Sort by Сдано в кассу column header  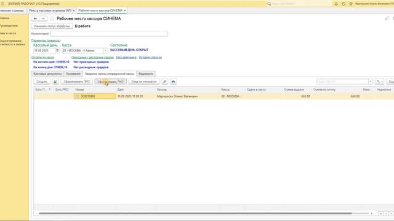tap(263, 90)
